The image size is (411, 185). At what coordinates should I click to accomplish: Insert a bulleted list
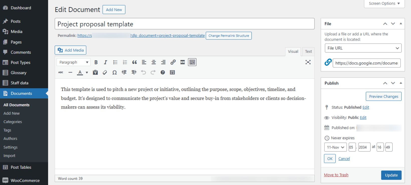(115, 62)
